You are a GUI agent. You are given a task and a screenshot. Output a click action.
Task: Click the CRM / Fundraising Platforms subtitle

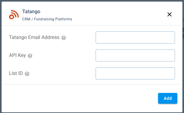coord(47,19)
